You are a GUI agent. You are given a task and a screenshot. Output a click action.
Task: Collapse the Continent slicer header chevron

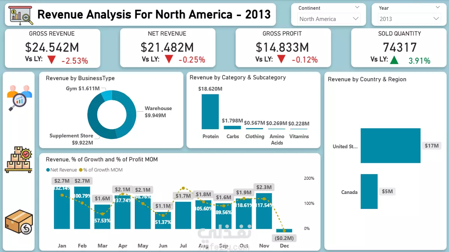point(357,7)
